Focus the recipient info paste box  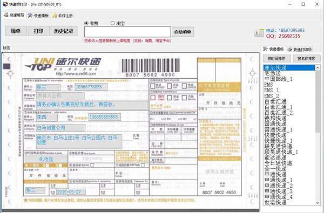pos(127,32)
